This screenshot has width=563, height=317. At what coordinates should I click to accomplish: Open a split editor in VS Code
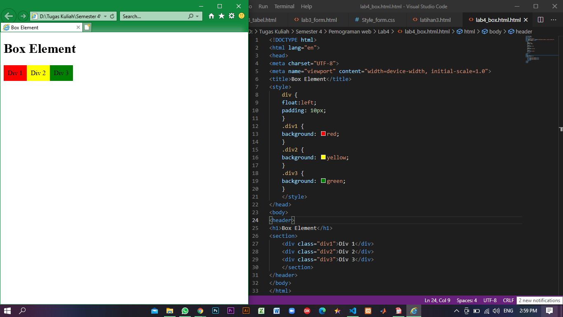tap(541, 19)
